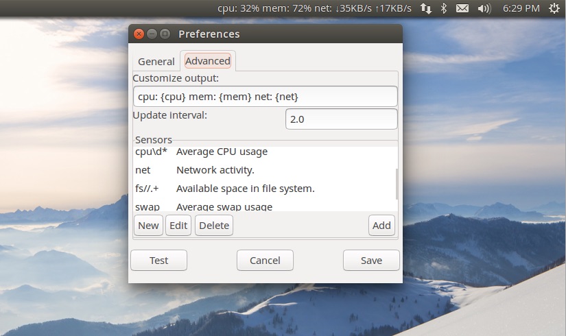Image resolution: width=566 pixels, height=336 pixels.
Task: Open the Bluetooth menu in top panel
Action: click(x=444, y=8)
